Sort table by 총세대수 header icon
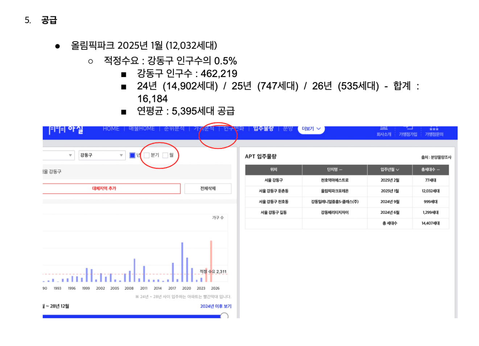Screen dimensions: 479x346 (438, 170)
